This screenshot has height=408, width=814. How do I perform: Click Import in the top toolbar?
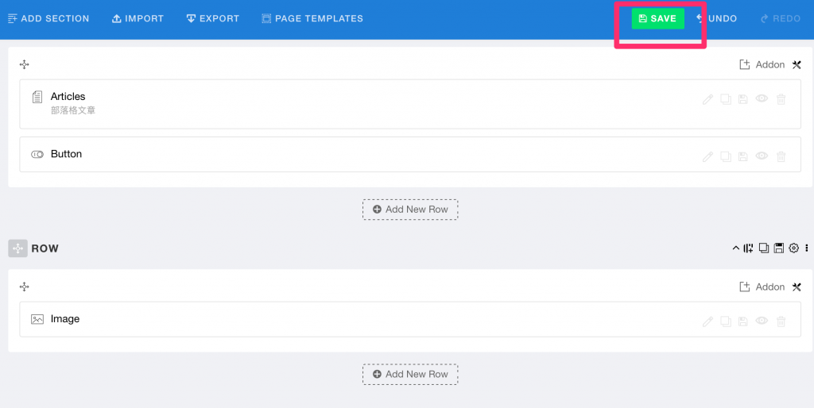138,18
